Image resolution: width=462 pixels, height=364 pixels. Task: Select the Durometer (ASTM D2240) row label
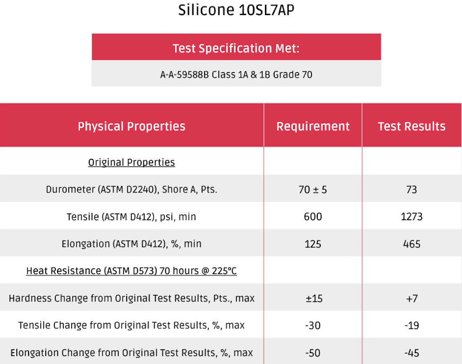point(131,190)
